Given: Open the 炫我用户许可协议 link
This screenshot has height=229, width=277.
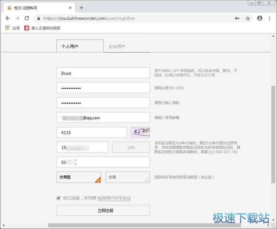Looking at the screenshot, I should [114, 198].
